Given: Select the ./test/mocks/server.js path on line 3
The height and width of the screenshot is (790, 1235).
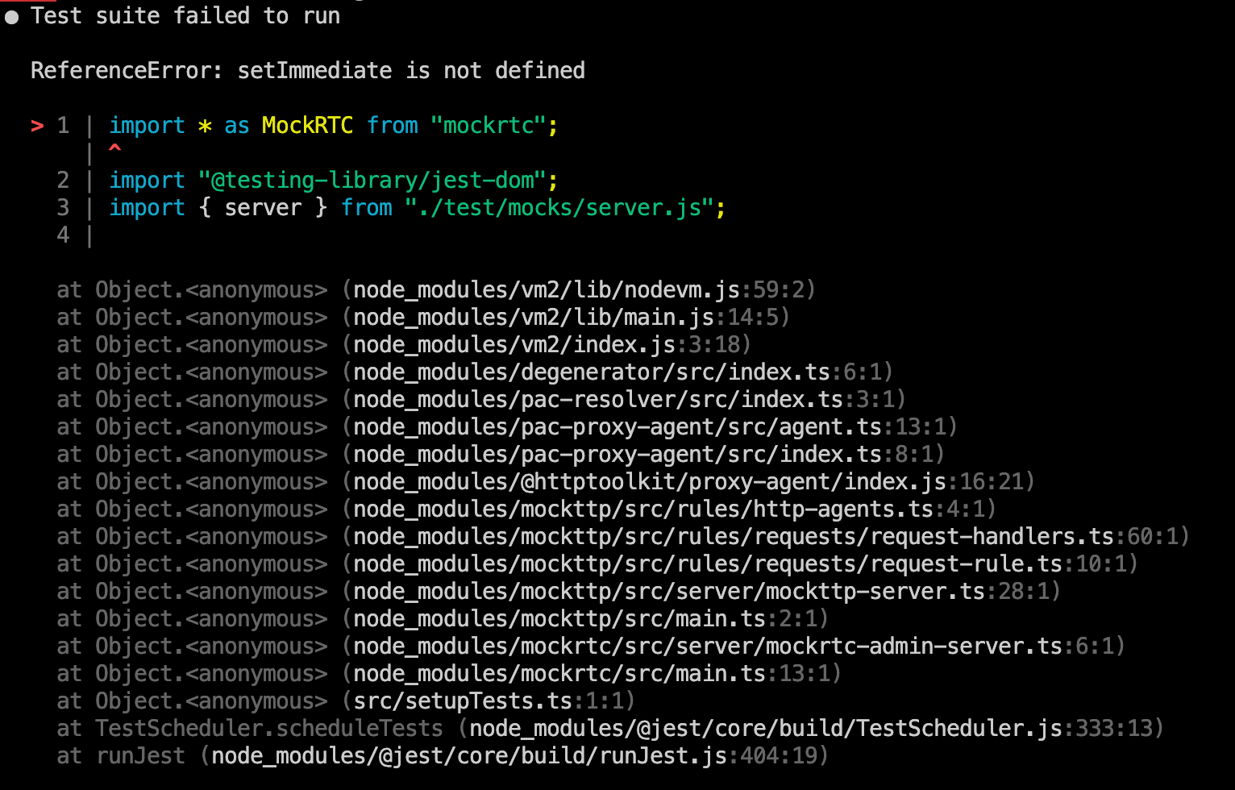Looking at the screenshot, I should 556,207.
